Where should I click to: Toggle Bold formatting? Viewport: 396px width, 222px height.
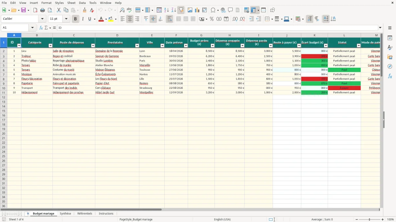tap(75, 19)
